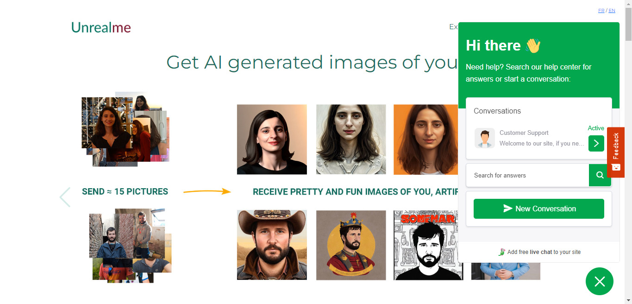Viewport: 632px width, 304px height.
Task: Click the Unrealme logo
Action: [101, 28]
